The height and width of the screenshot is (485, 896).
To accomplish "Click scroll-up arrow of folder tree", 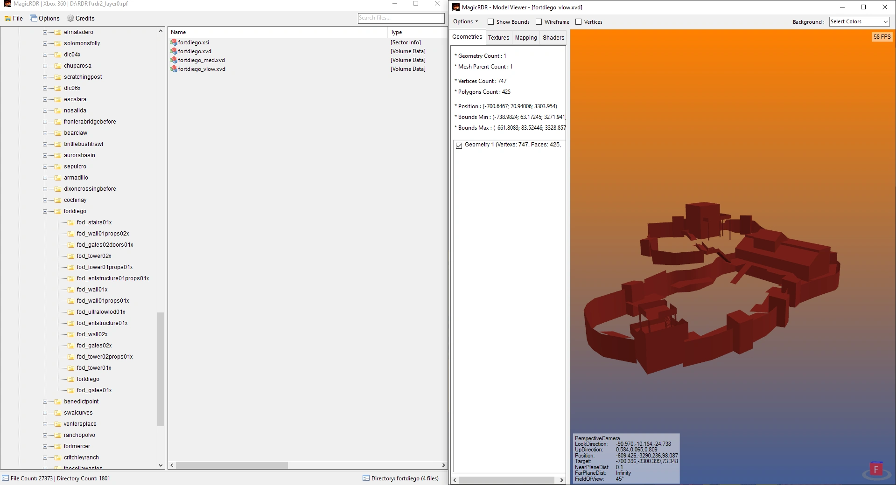I will pyautogui.click(x=161, y=31).
